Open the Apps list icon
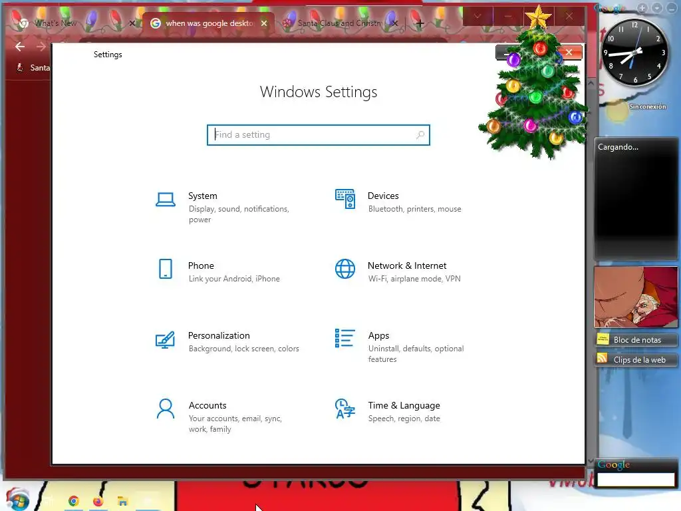This screenshot has width=681, height=511. point(345,338)
